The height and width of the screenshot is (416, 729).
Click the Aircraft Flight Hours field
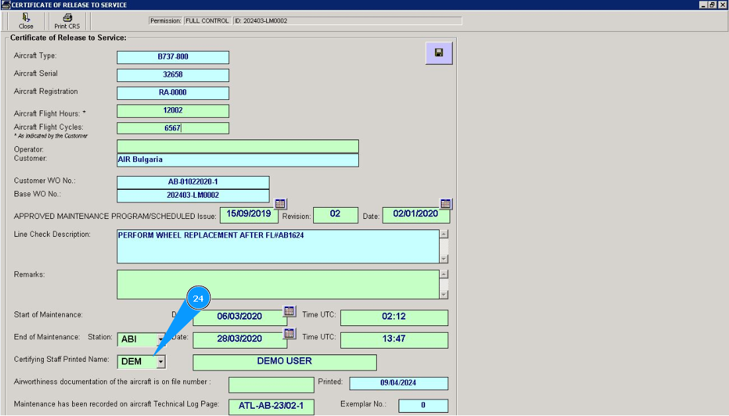point(173,111)
